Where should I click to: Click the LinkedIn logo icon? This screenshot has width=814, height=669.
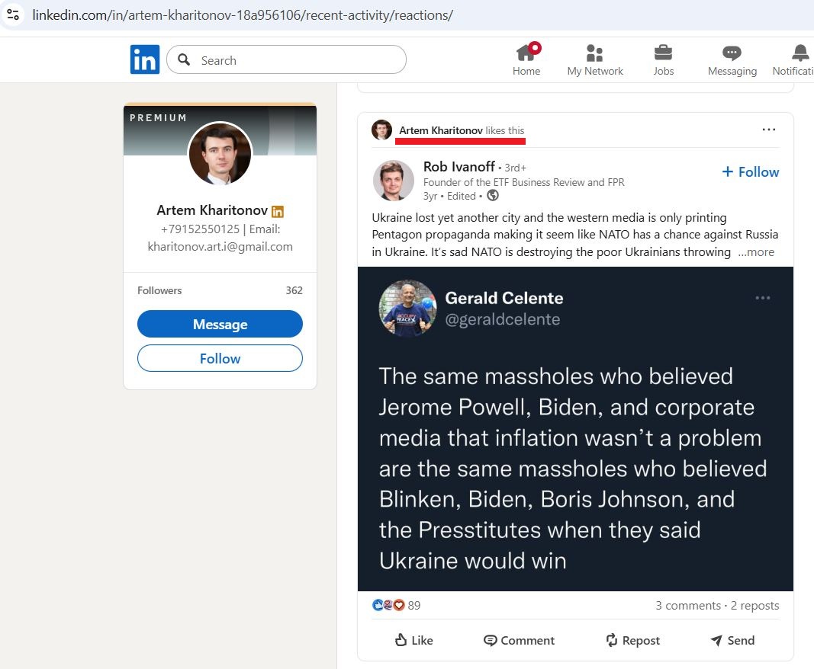(x=144, y=59)
